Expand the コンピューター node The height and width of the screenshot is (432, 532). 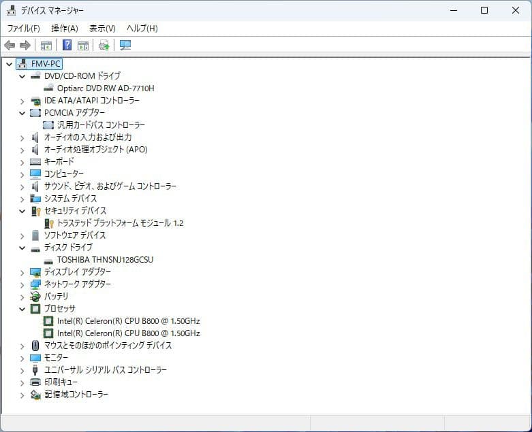(x=22, y=174)
